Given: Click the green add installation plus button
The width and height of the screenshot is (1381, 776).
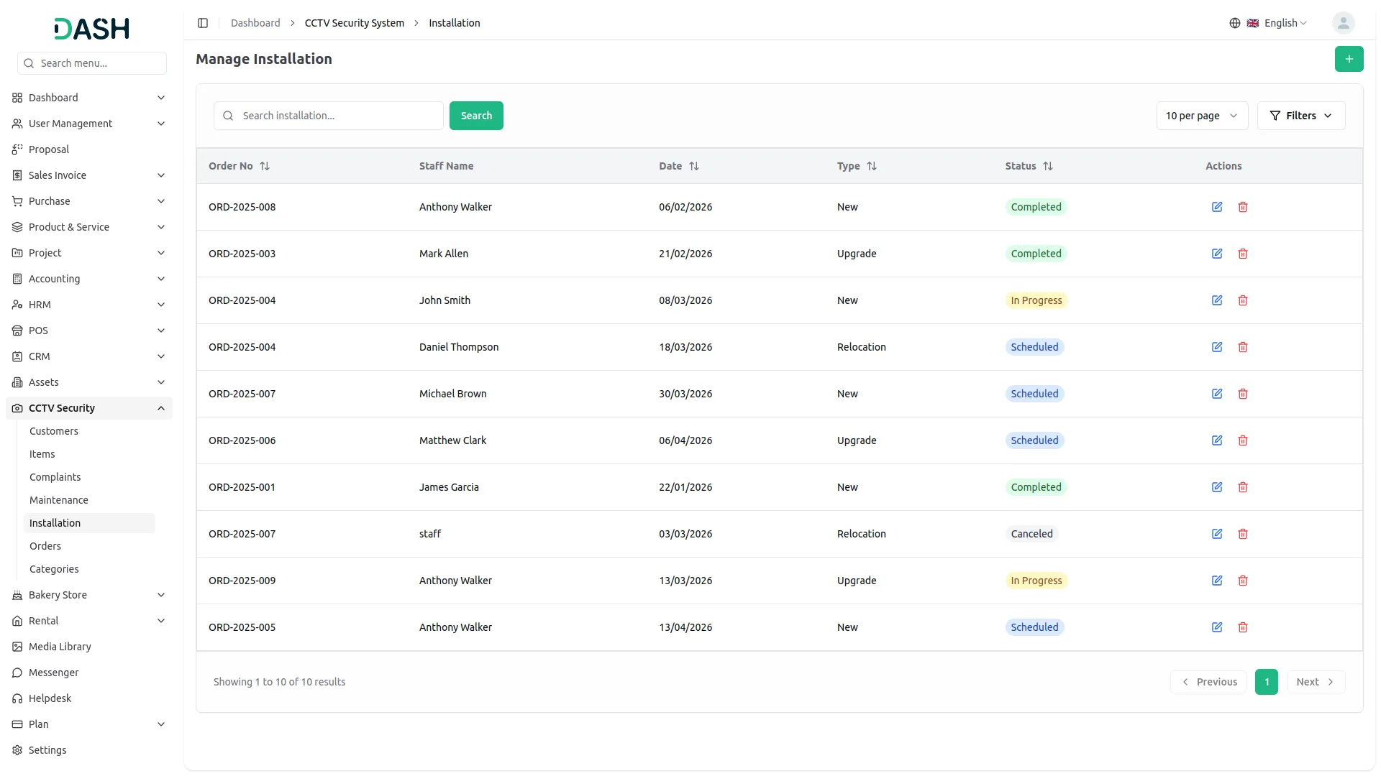Looking at the screenshot, I should coord(1349,59).
